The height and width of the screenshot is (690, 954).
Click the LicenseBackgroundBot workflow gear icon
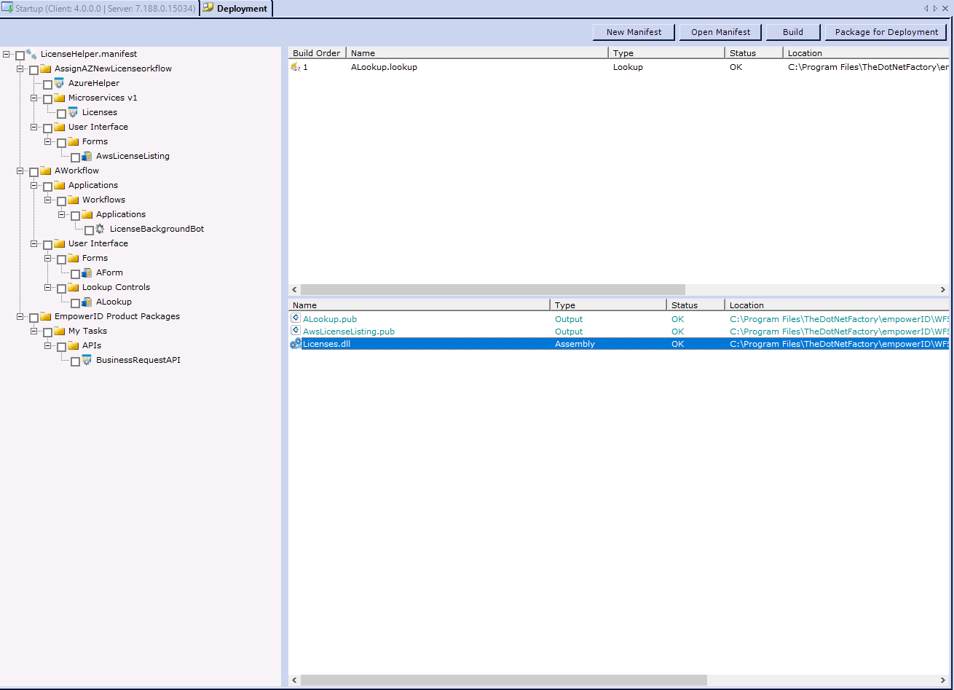click(100, 229)
